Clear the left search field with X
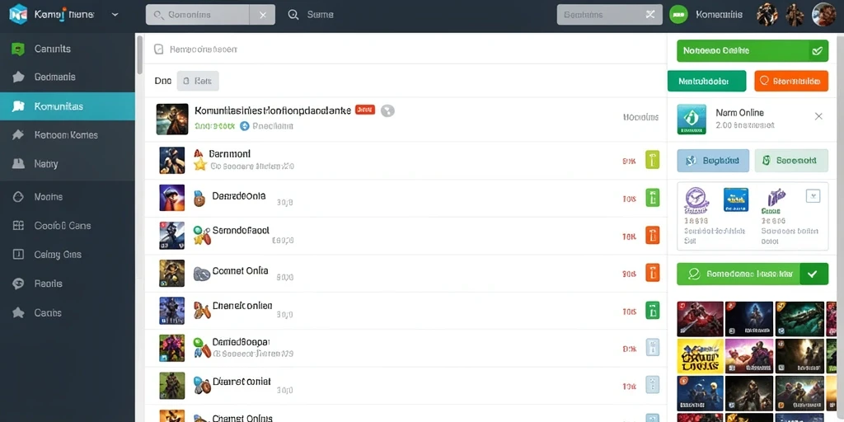The image size is (844, 422). 263,15
